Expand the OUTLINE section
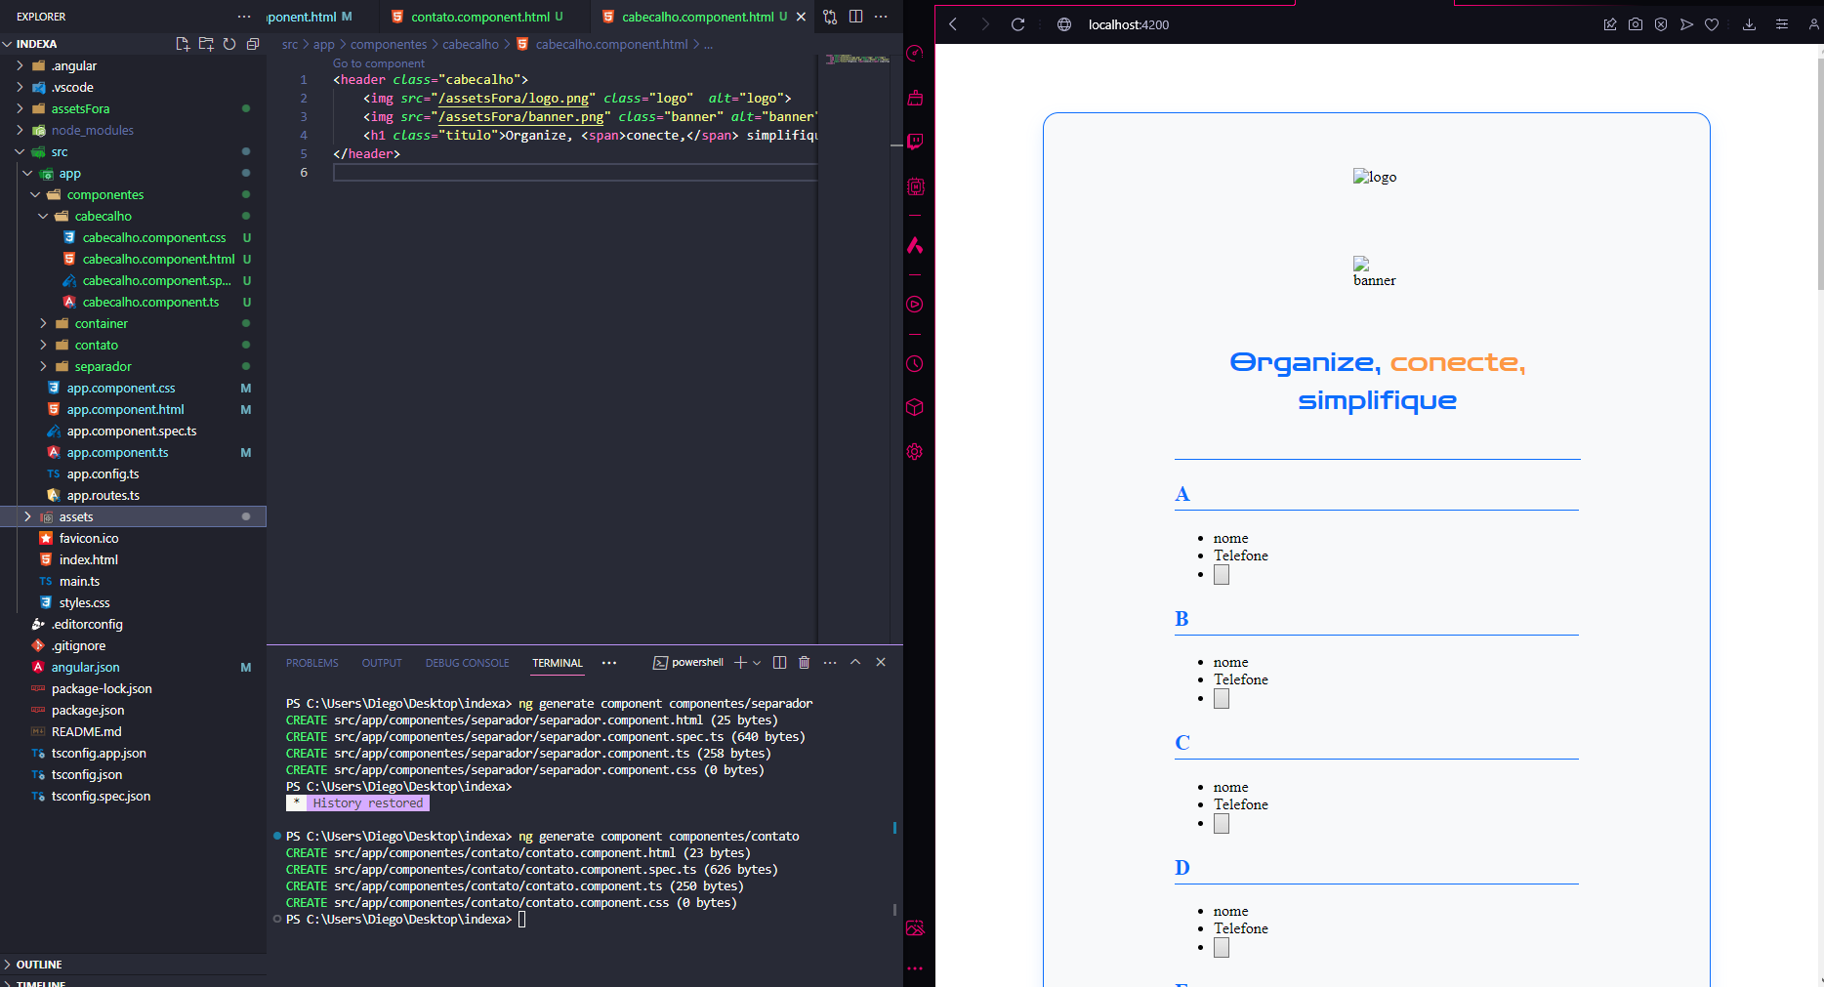The image size is (1824, 987). (x=39, y=964)
